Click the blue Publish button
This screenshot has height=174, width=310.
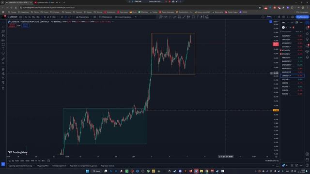302,17
